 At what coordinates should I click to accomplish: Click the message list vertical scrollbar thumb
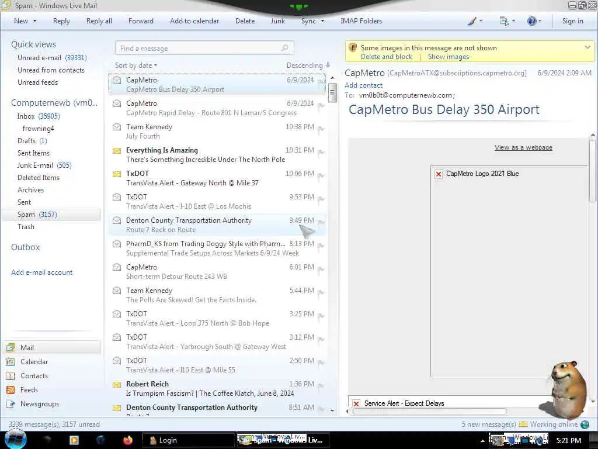(332, 92)
